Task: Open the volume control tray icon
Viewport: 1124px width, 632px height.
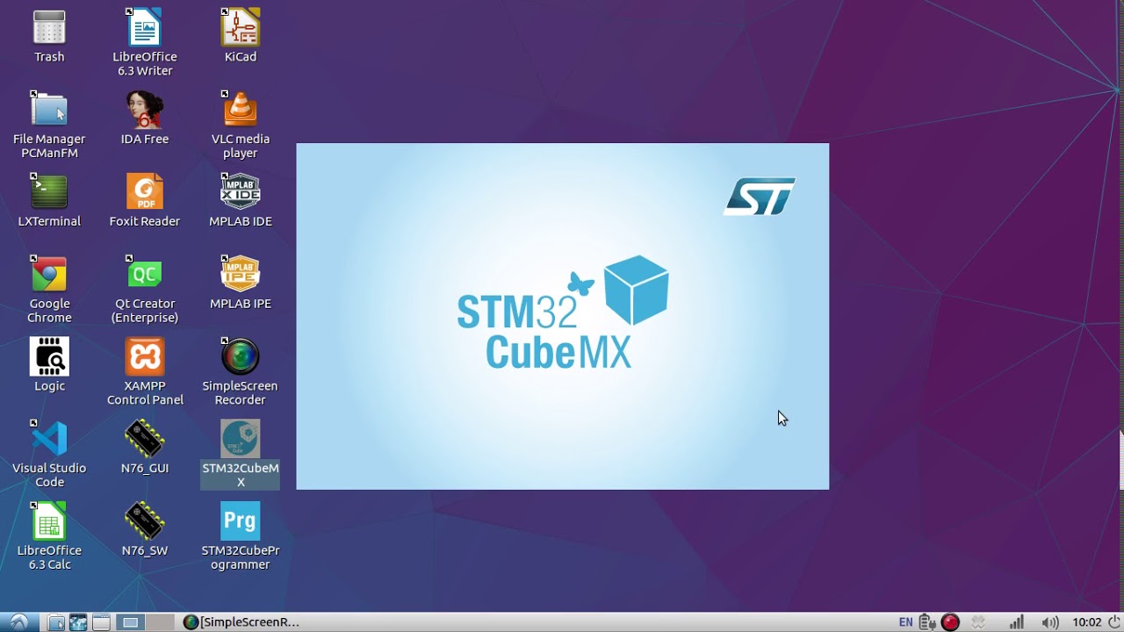Action: tap(1049, 622)
